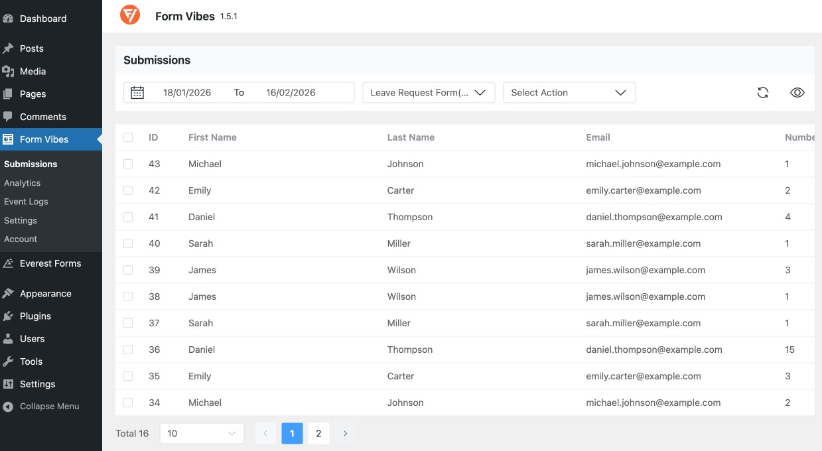Open the Event Logs section

point(25,202)
